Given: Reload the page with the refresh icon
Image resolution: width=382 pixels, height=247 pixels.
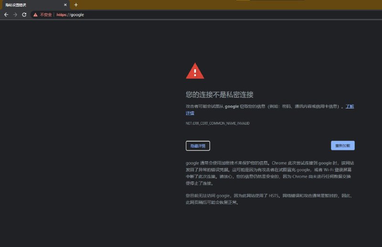Looking at the screenshot, I should click(24, 15).
